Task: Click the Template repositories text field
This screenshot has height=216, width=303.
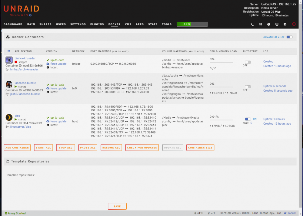Action: click(x=168, y=185)
